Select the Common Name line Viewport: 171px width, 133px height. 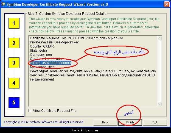coord(46,59)
